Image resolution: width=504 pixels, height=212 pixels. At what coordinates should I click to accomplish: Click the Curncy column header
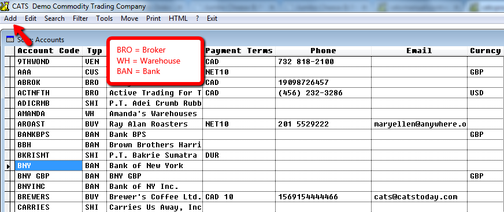click(486, 51)
